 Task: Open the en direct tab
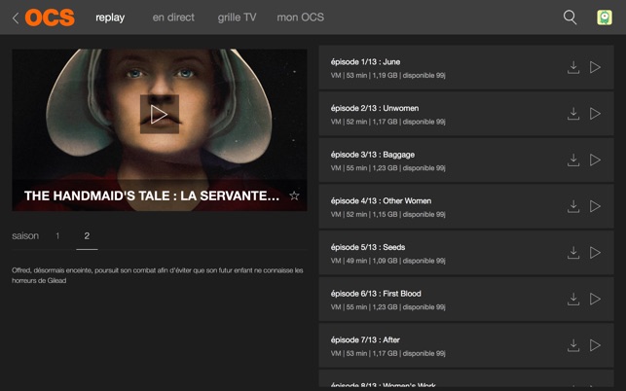pyautogui.click(x=173, y=18)
